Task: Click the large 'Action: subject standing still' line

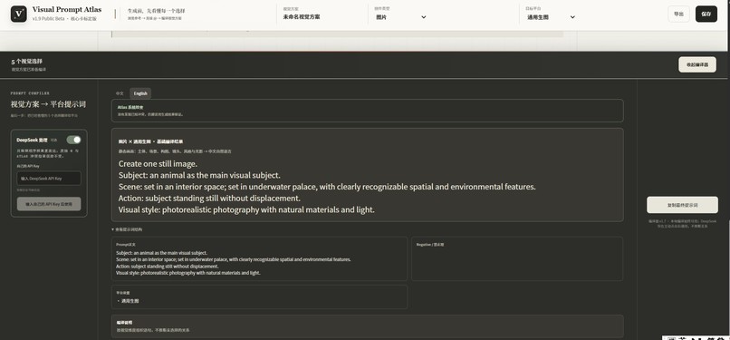Action: pos(209,199)
